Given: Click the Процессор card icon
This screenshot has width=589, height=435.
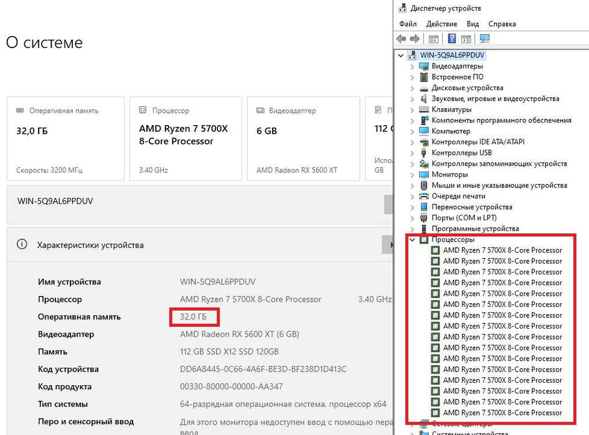Looking at the screenshot, I should (x=143, y=110).
